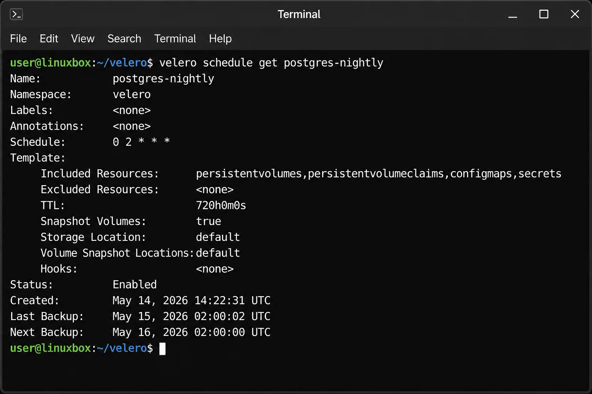Viewport: 592px width, 394px height.
Task: Click the Hooks value '<none>'
Action: coord(215,269)
